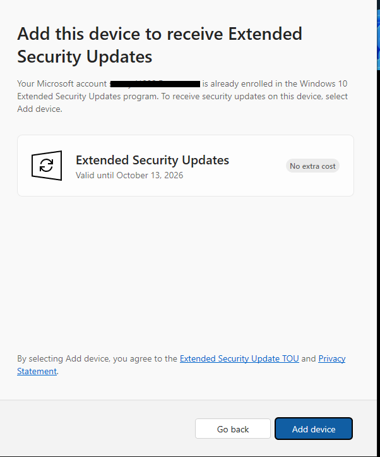Click the empty footer area left of Go back
The height and width of the screenshot is (457, 380).
tap(95, 429)
